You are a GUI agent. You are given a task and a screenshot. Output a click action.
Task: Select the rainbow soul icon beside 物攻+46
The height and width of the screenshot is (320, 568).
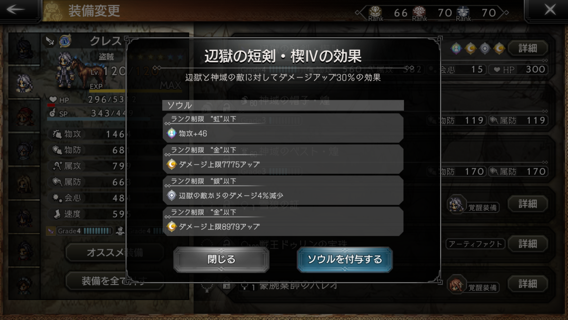coord(172,134)
